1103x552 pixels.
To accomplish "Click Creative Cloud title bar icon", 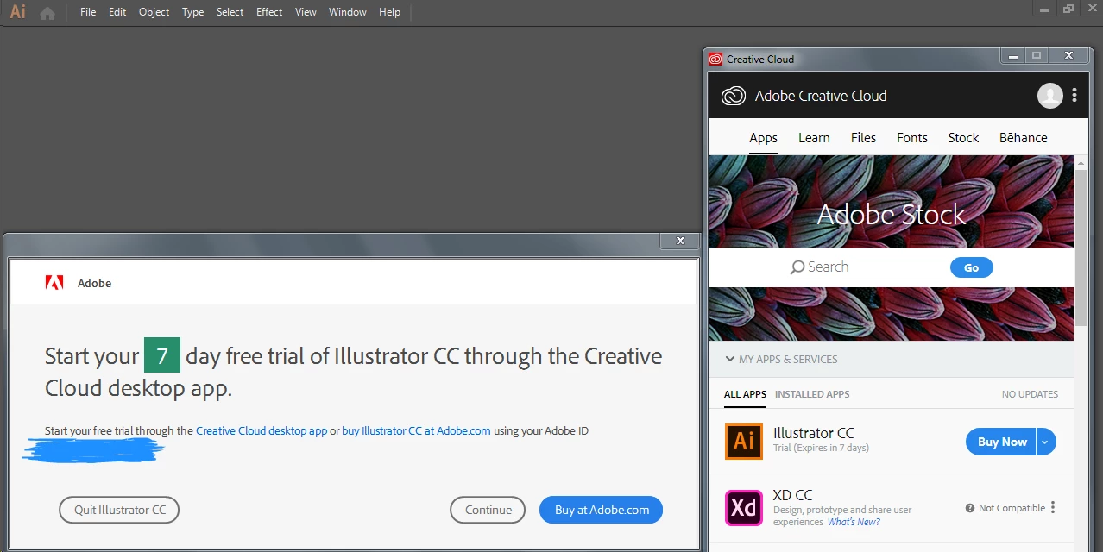I will (715, 60).
